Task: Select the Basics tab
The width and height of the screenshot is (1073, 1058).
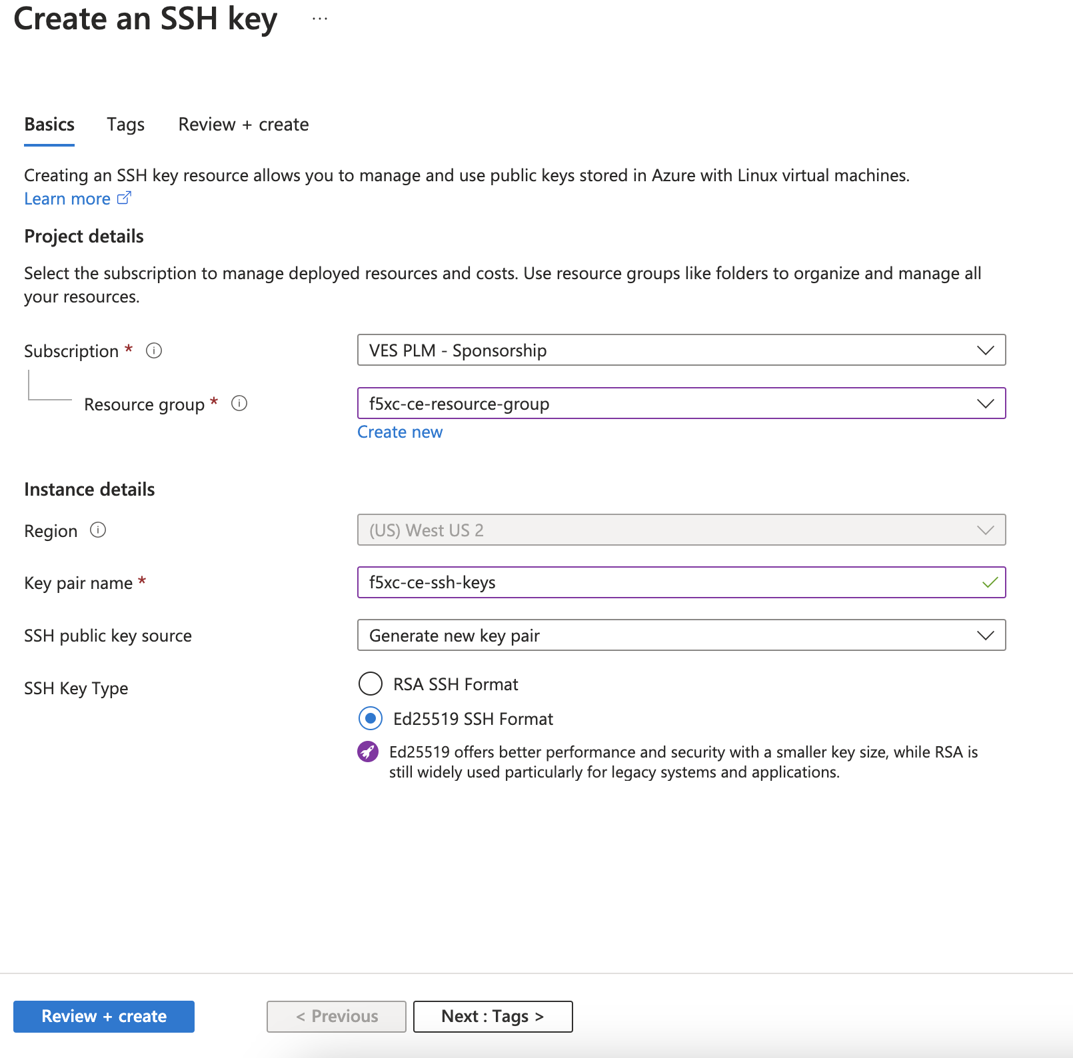Action: 49,124
